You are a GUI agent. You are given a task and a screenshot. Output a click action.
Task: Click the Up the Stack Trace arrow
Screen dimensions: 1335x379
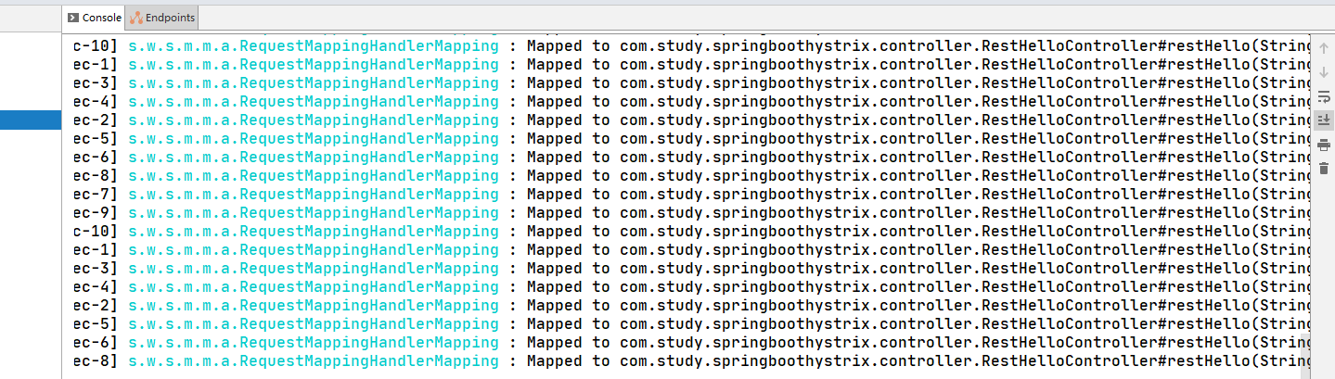pyautogui.click(x=1323, y=47)
